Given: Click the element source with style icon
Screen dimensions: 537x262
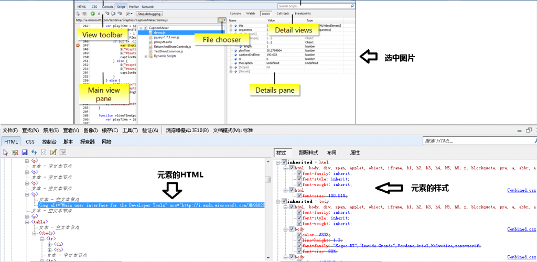Looking at the screenshot, I should click(44, 152).
